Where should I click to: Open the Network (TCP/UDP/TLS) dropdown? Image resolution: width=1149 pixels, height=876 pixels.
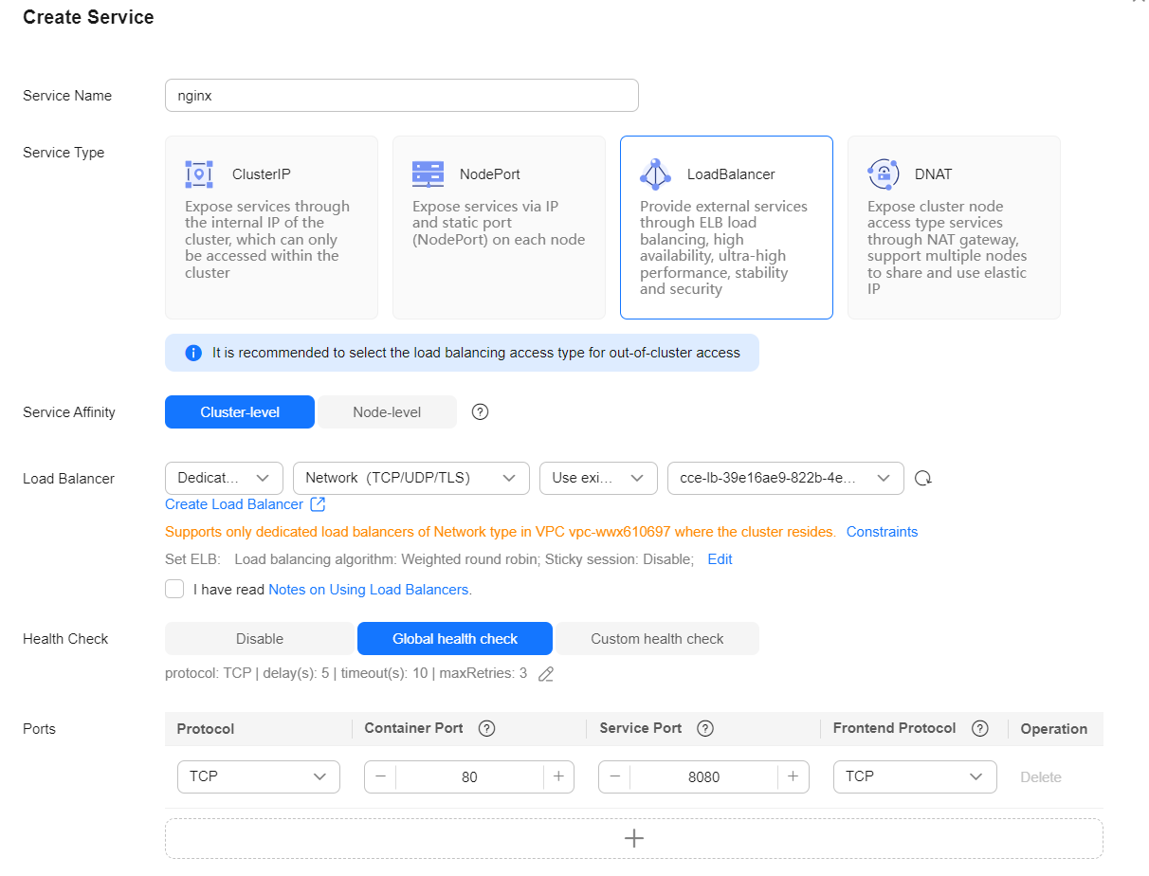(411, 478)
